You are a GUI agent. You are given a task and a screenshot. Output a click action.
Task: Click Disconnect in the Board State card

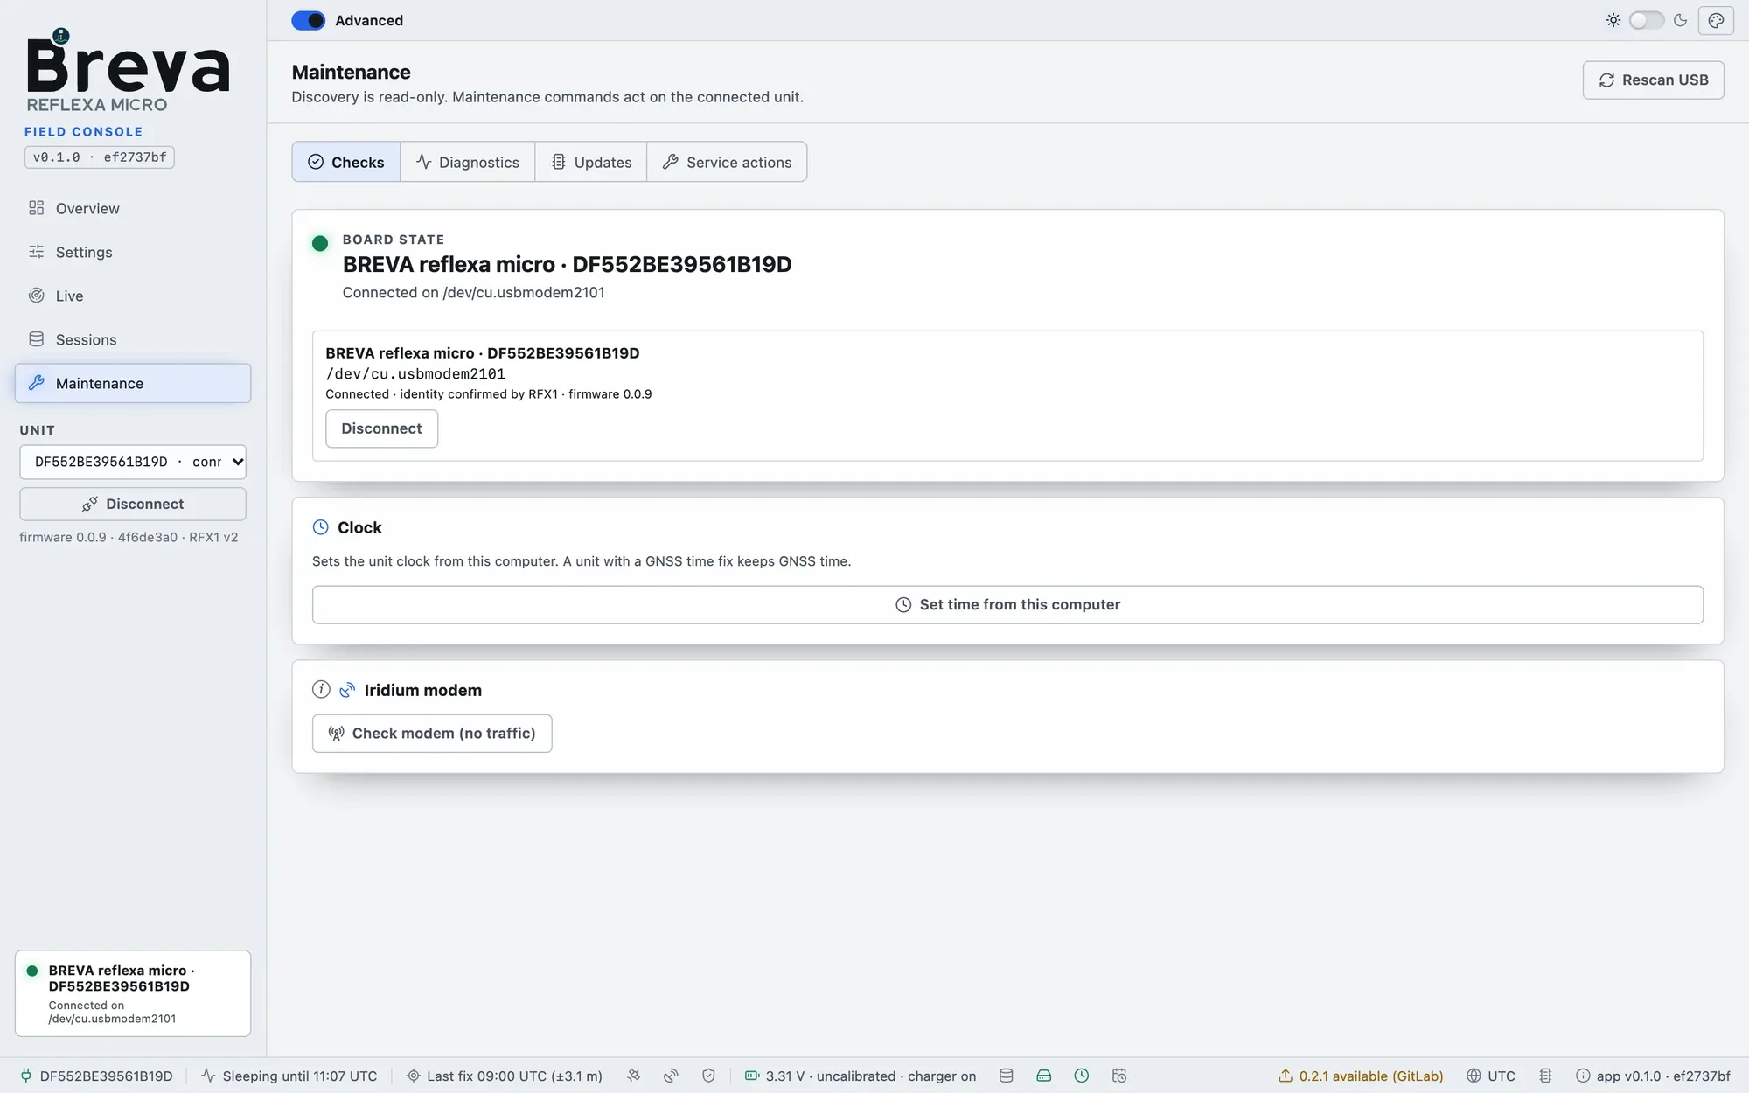pos(381,428)
